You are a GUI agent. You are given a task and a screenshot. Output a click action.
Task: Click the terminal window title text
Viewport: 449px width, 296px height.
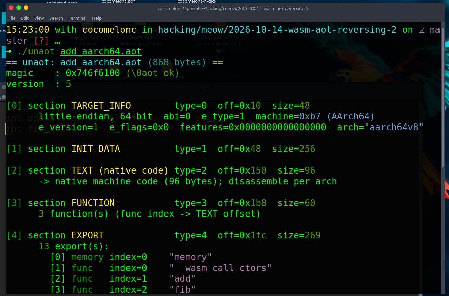tap(233, 8)
